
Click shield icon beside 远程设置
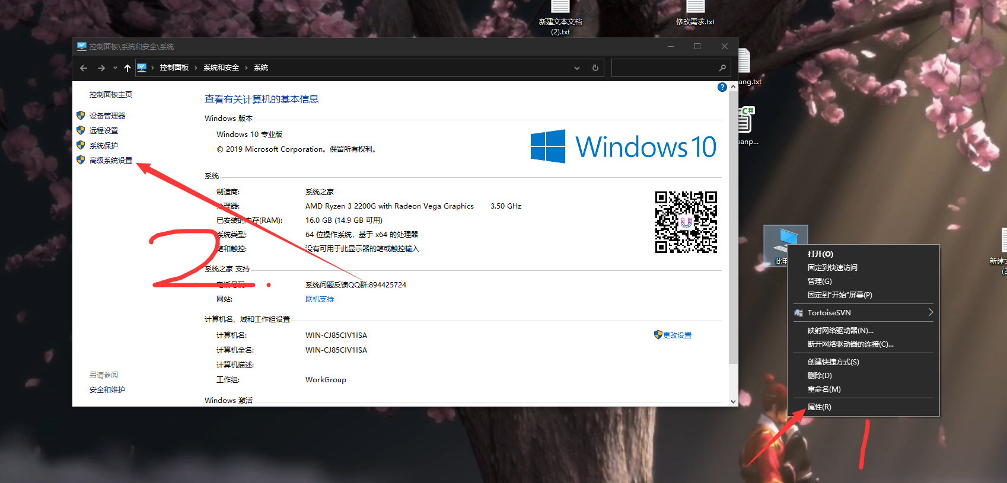(81, 130)
